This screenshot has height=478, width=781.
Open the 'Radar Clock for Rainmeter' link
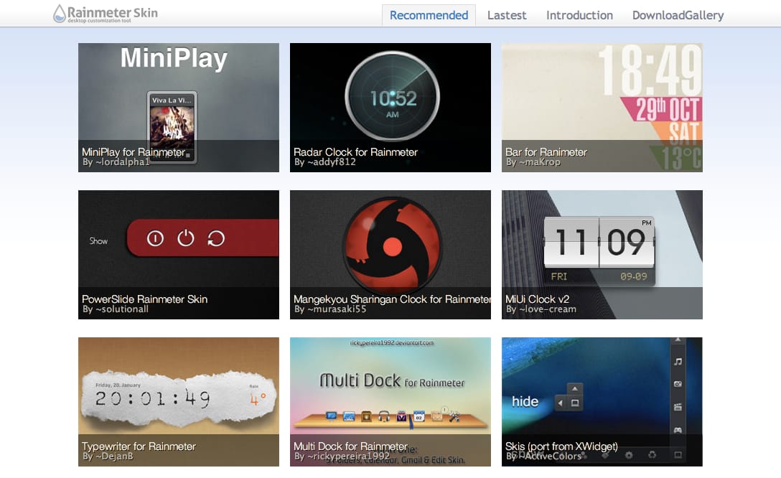click(x=355, y=152)
